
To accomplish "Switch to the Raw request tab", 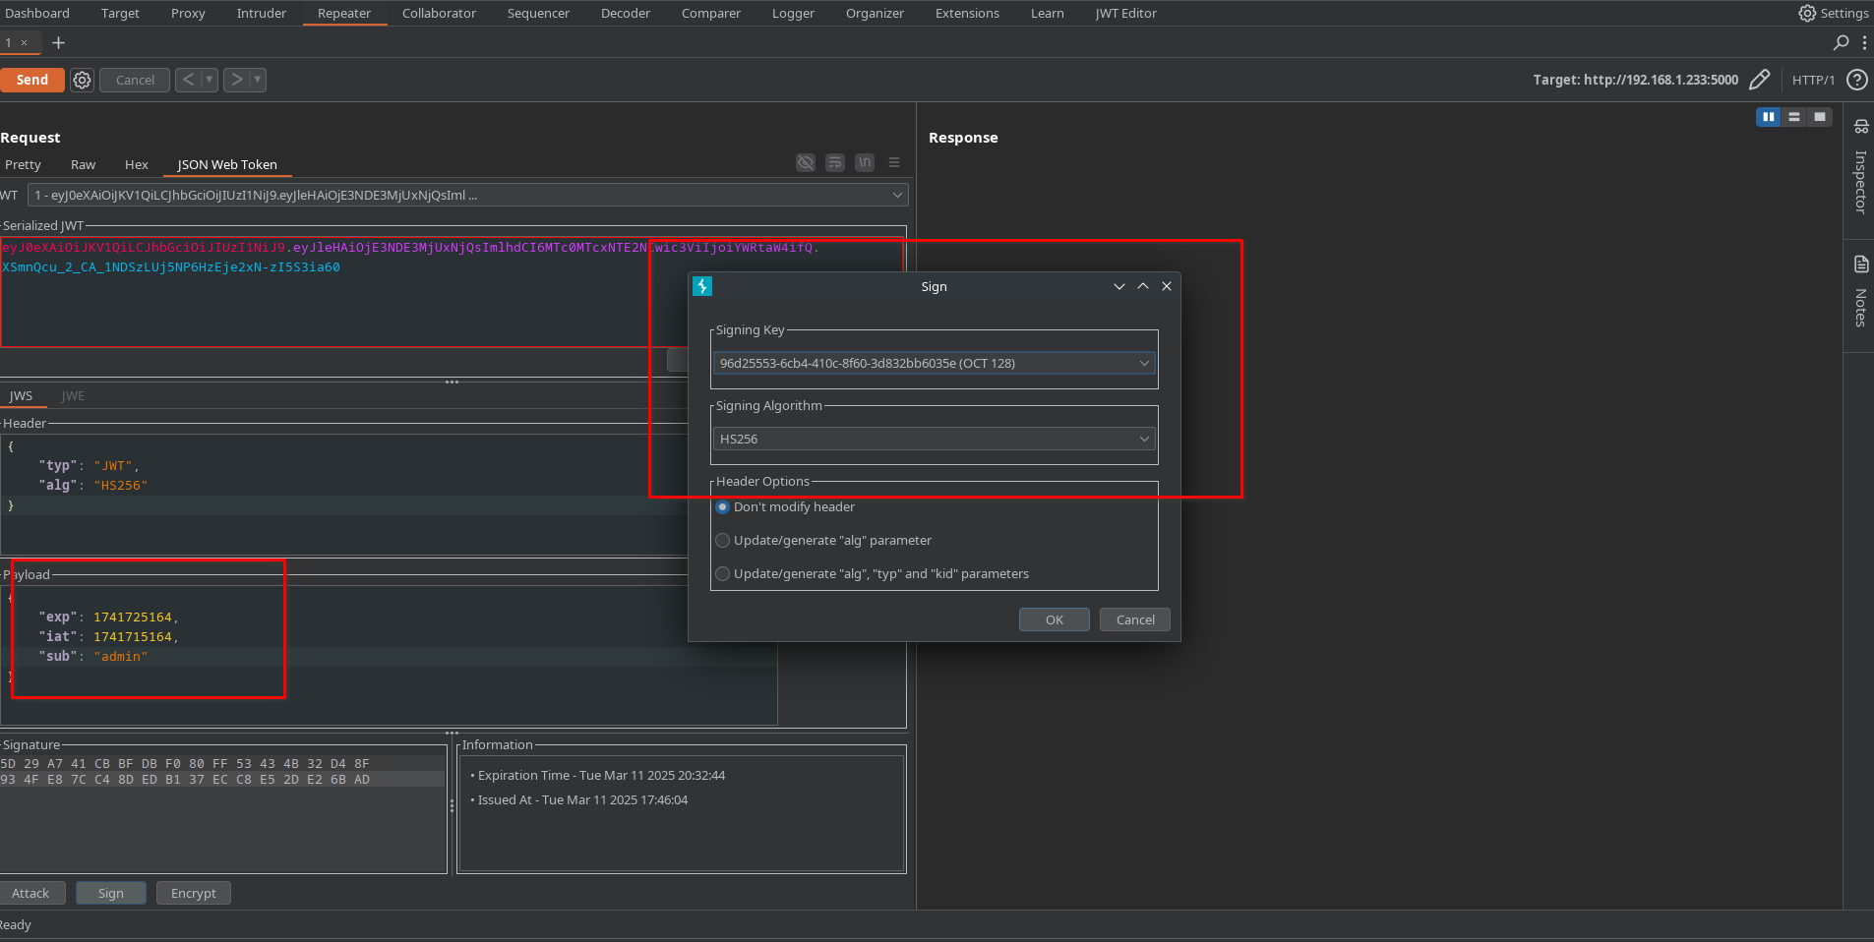I will coord(83,165).
